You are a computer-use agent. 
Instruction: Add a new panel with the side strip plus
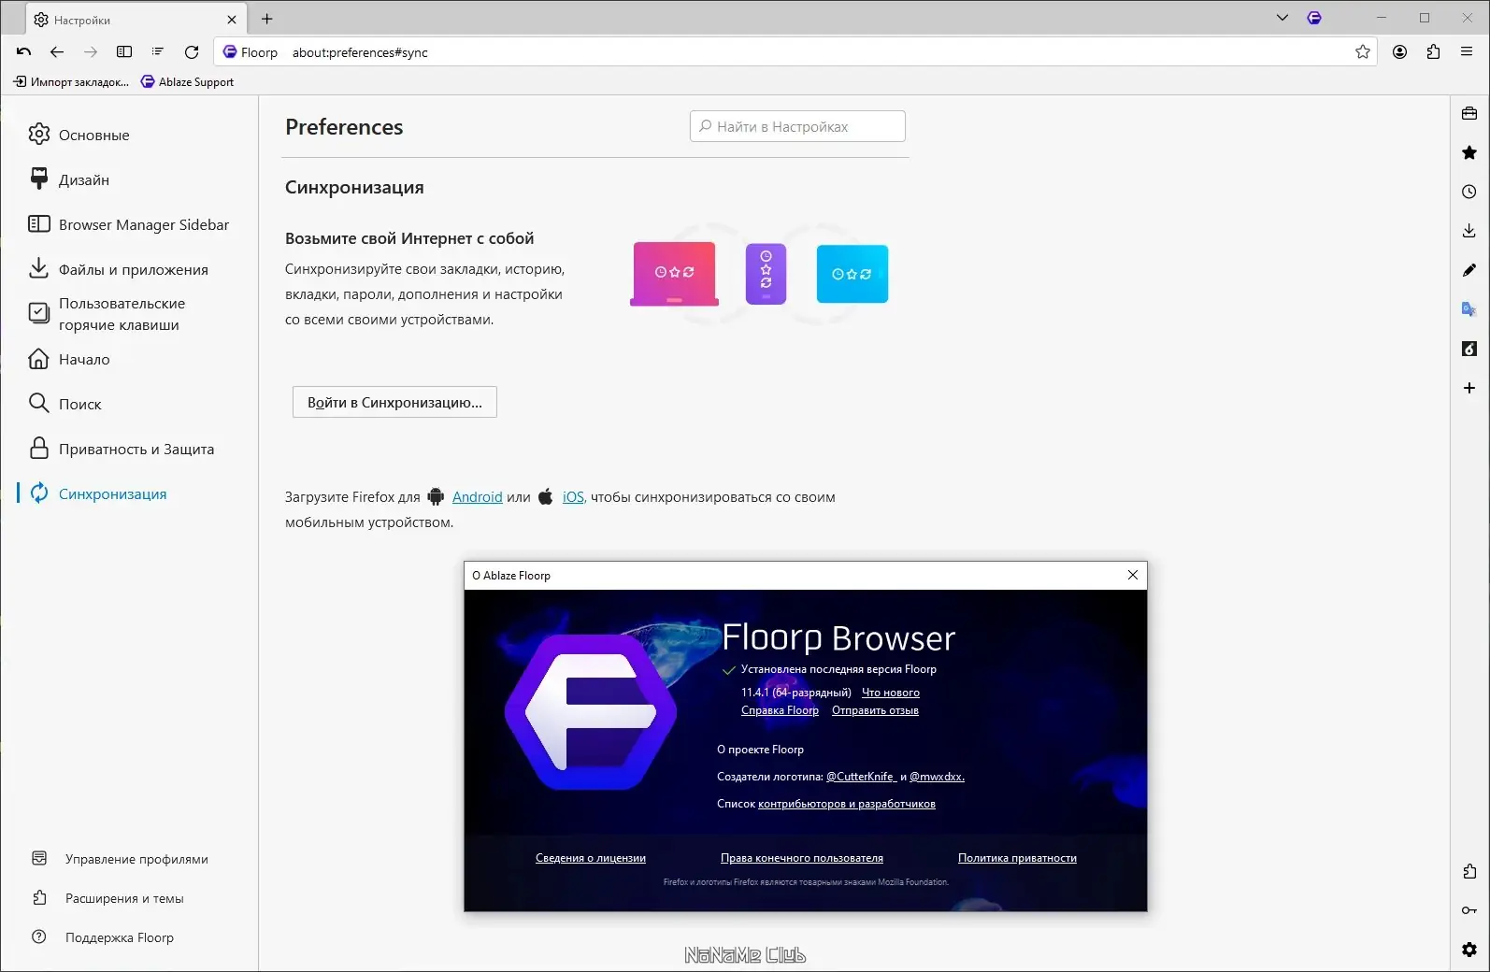1469,388
